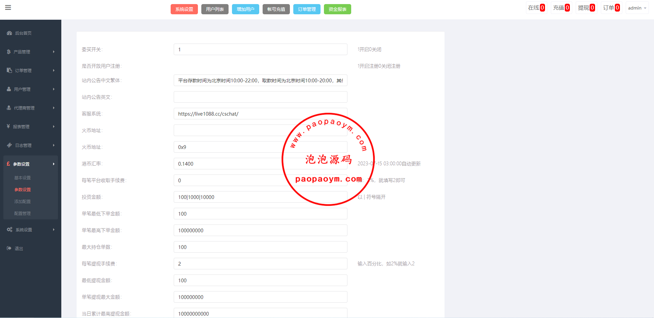Click the 港币汇率 input field
This screenshot has width=654, height=318.
click(260, 164)
